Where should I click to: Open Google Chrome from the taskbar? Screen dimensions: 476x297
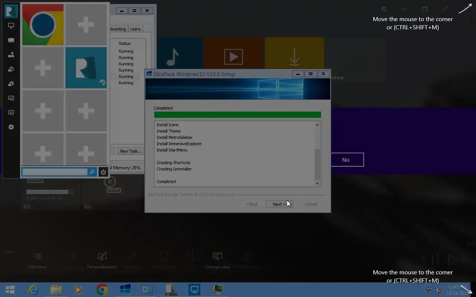(102, 290)
